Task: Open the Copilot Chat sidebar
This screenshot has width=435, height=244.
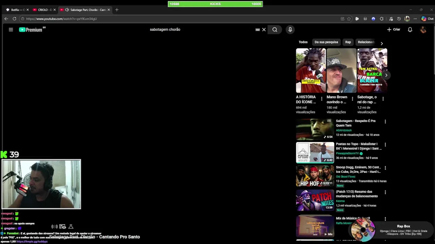Action: point(427,19)
